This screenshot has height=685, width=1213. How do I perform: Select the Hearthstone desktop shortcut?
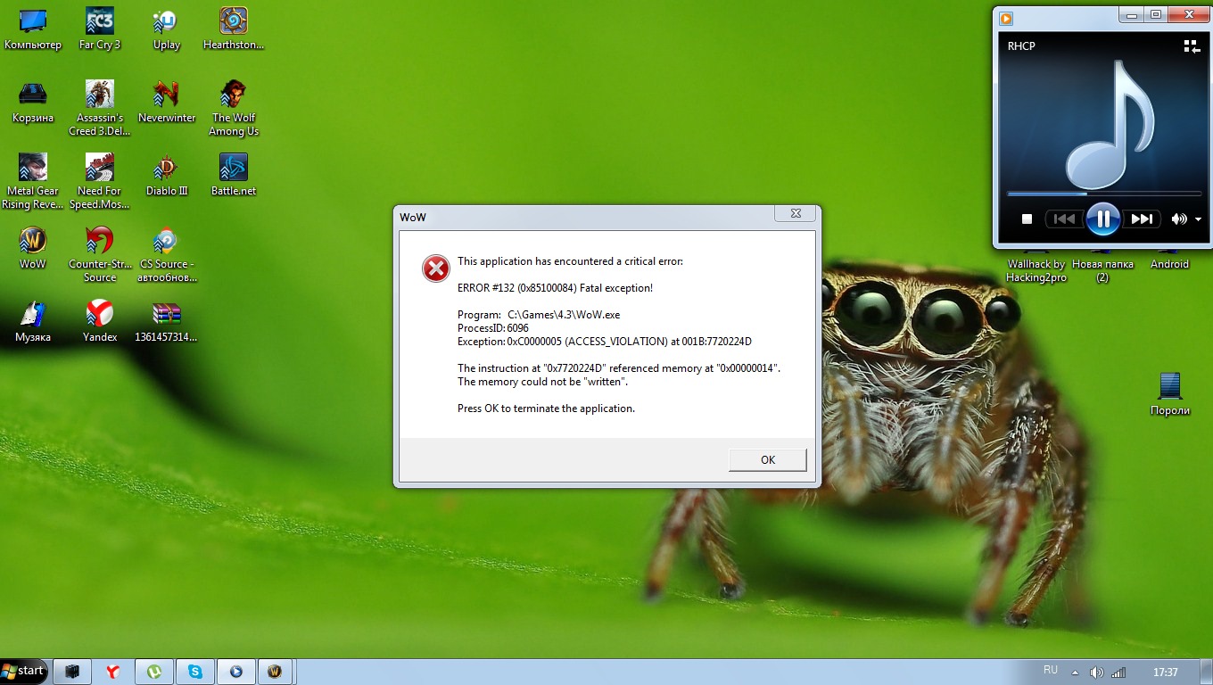point(234,29)
